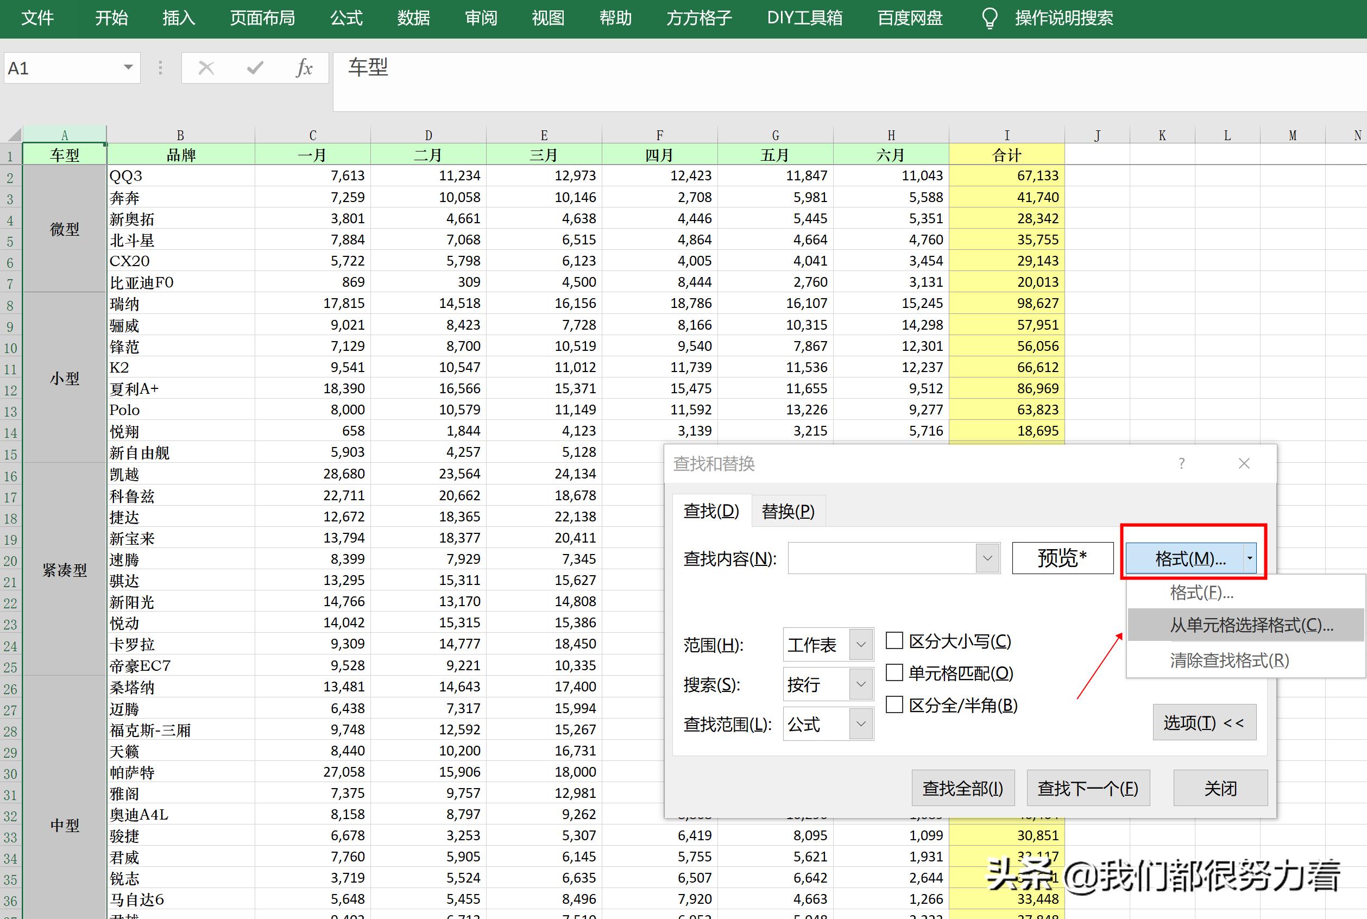Image resolution: width=1367 pixels, height=919 pixels.
Task: Open the 数据 ribbon tab
Action: click(413, 17)
